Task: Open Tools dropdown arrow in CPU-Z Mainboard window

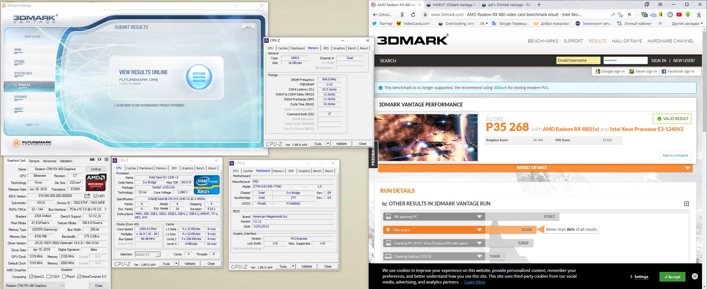Action: coord(293,266)
